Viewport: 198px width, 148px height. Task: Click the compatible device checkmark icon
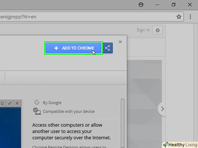pyautogui.click(x=37, y=111)
